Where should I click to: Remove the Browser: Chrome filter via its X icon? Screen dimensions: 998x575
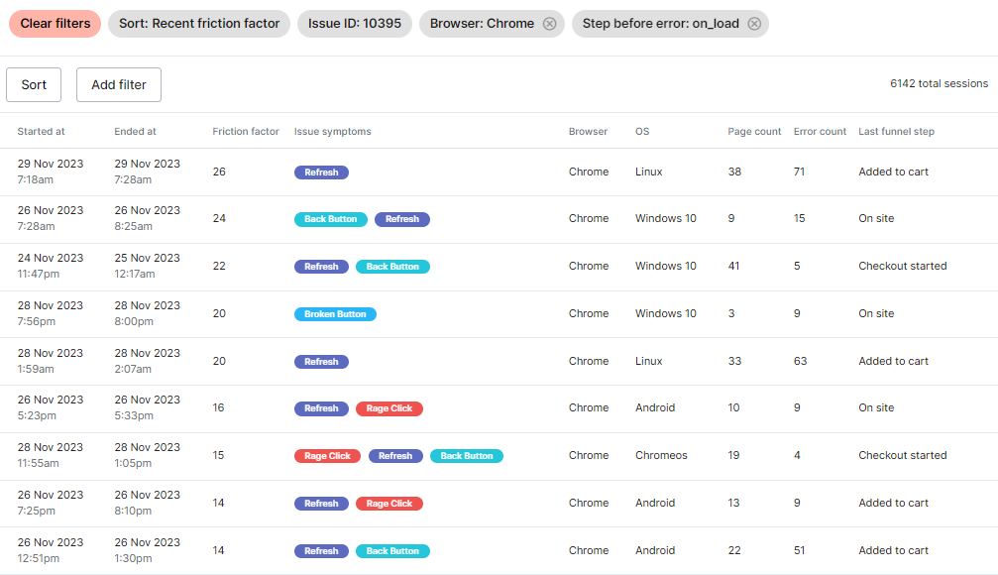point(549,24)
